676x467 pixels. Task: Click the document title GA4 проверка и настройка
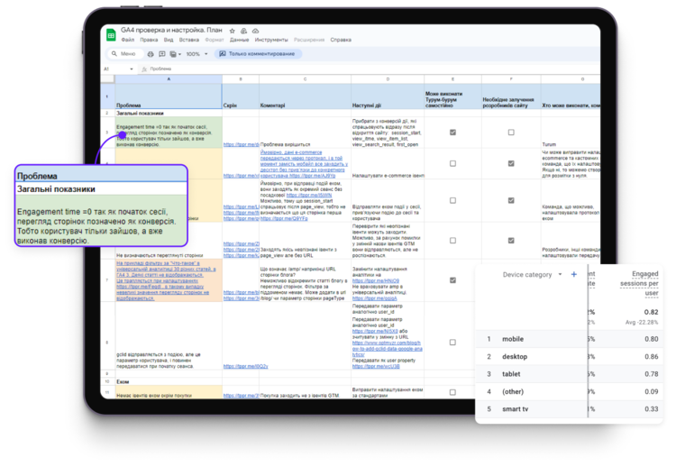pos(171,30)
